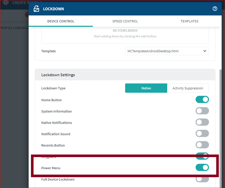
Task: Disable the Home Button toggle
Action: coord(202,100)
